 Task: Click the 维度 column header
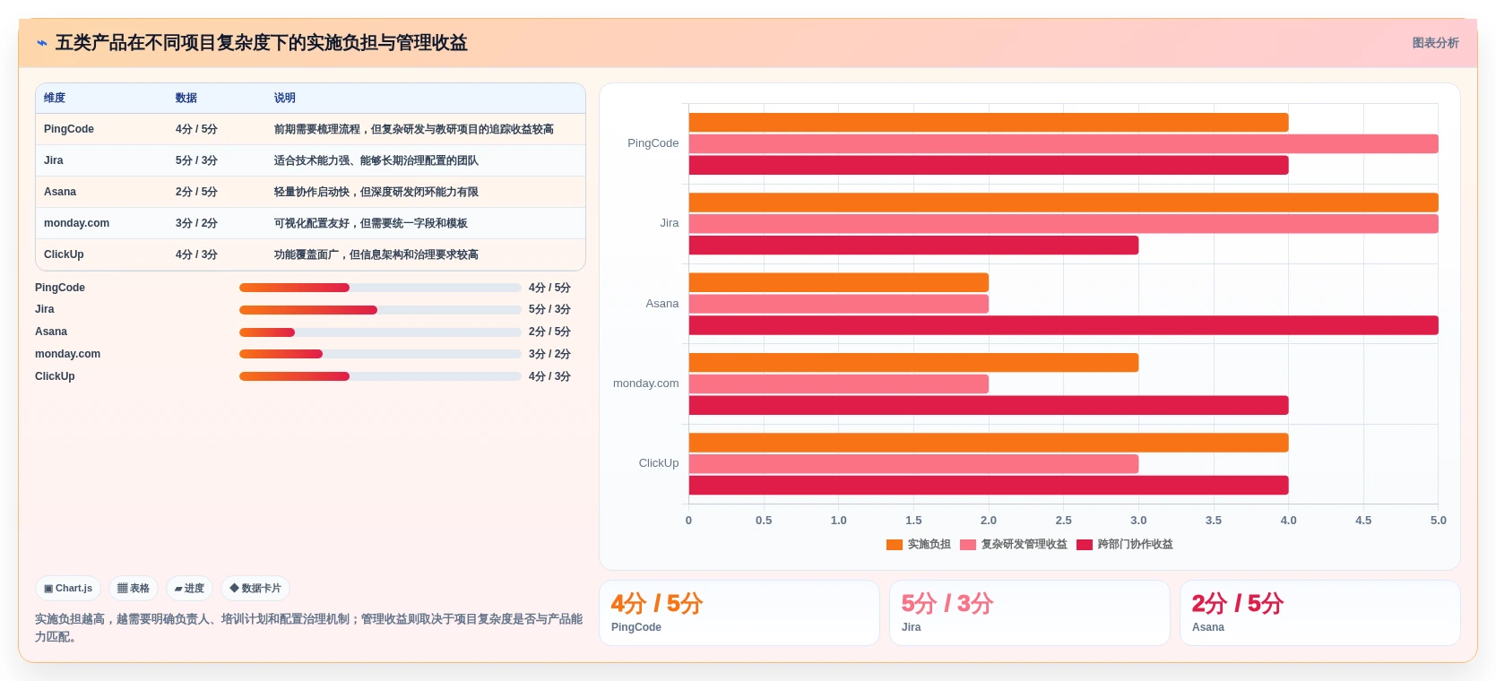pos(55,98)
